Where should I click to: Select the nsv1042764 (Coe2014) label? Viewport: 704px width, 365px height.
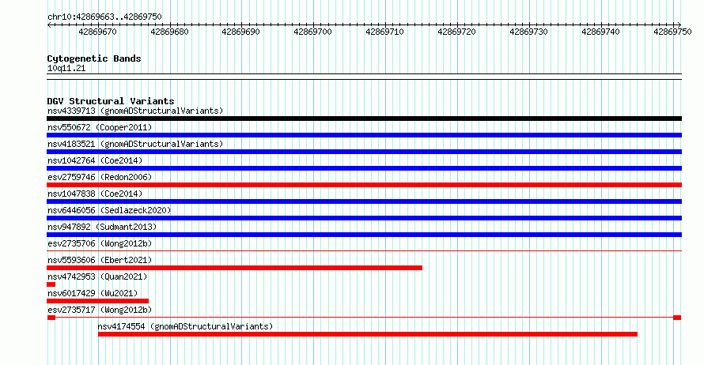coord(95,160)
